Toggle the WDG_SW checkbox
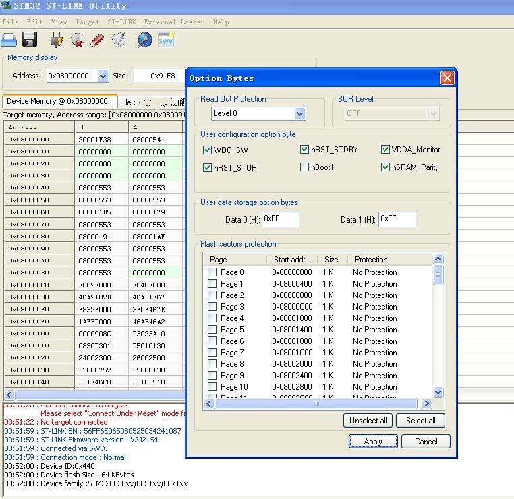The height and width of the screenshot is (499, 514). (207, 150)
